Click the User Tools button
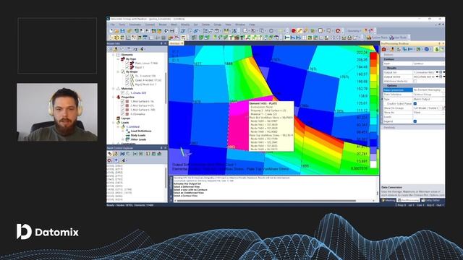This screenshot has height=260, width=463. [x=399, y=38]
